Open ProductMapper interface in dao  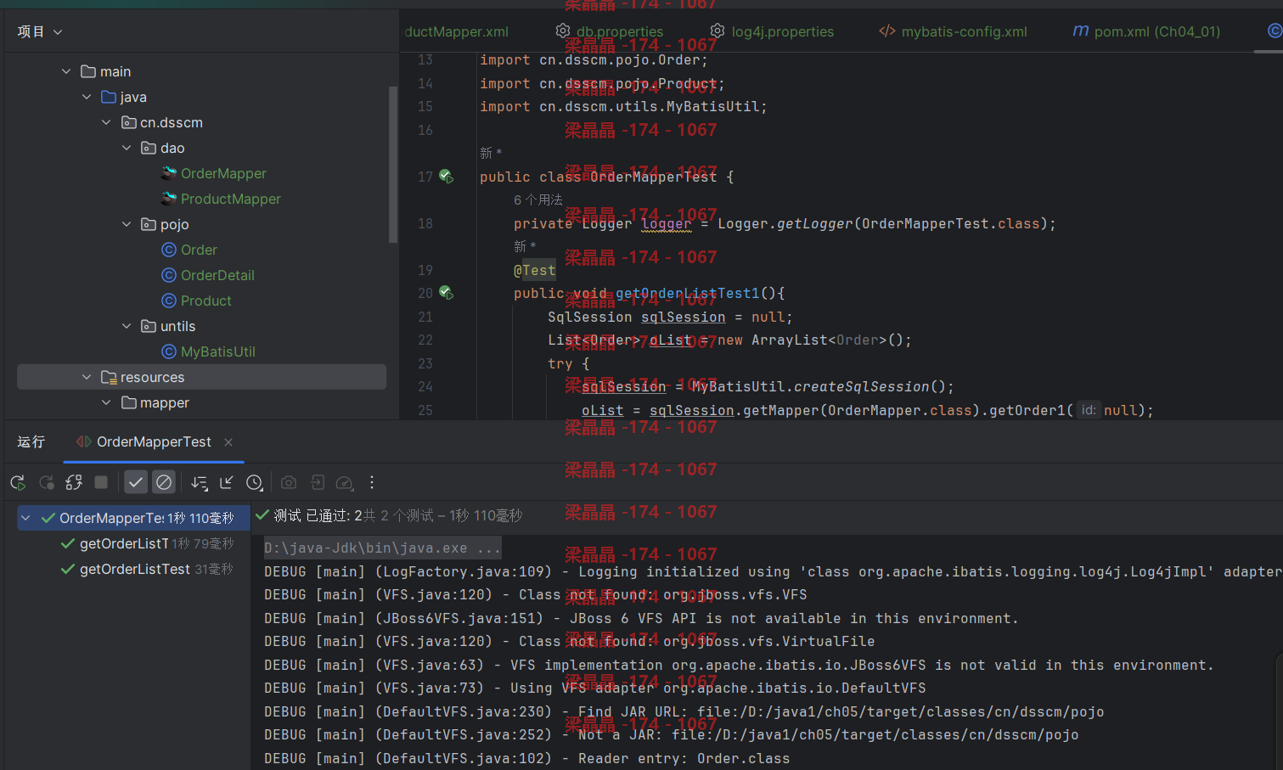click(231, 199)
